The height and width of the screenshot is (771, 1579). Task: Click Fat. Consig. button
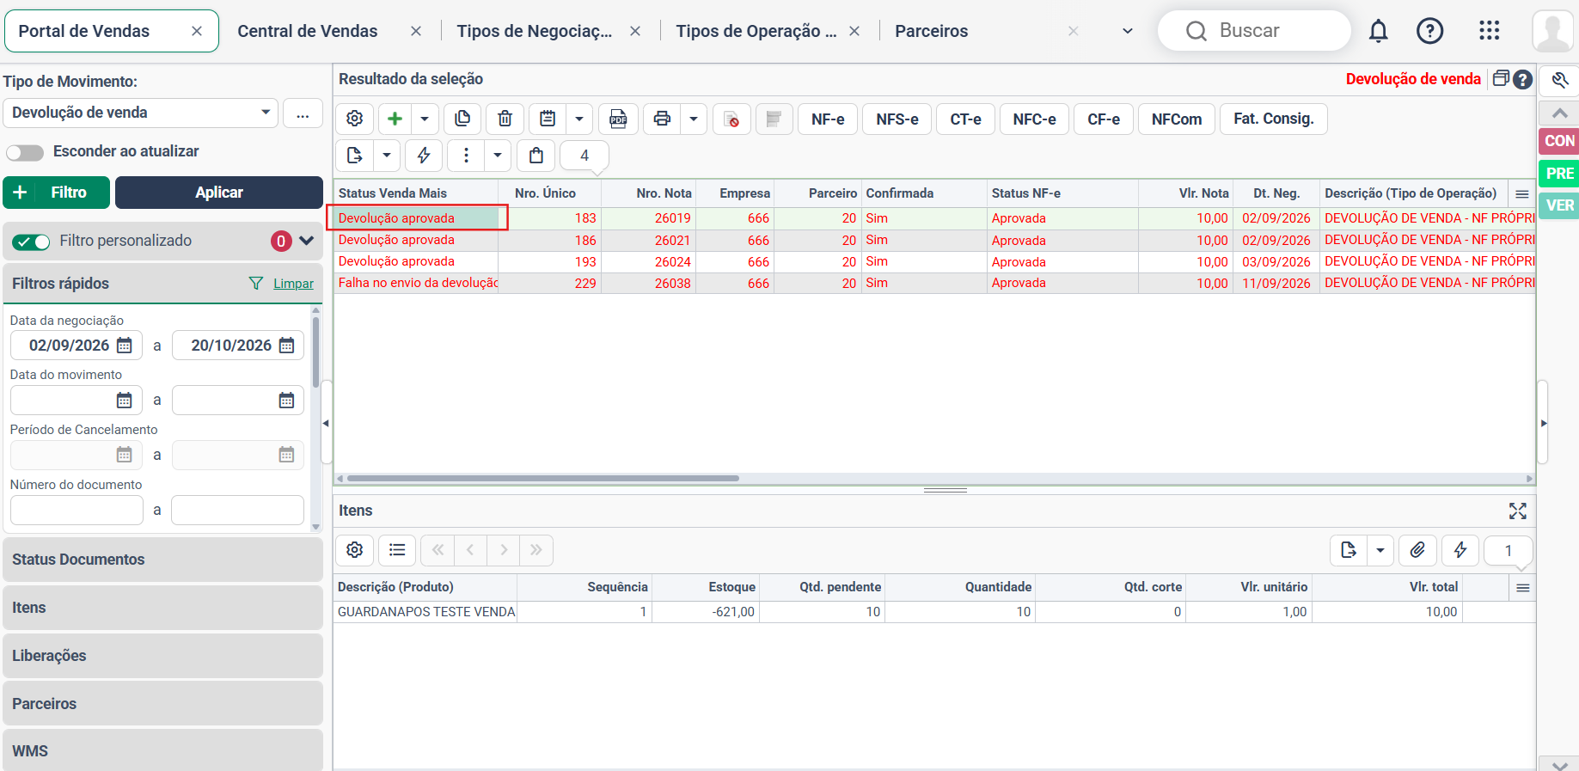(1274, 119)
